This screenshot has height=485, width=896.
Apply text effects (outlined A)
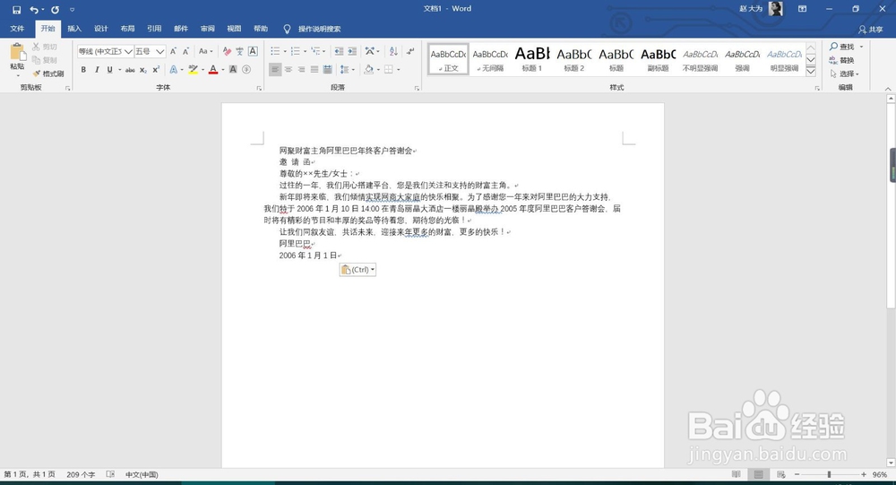pos(173,70)
